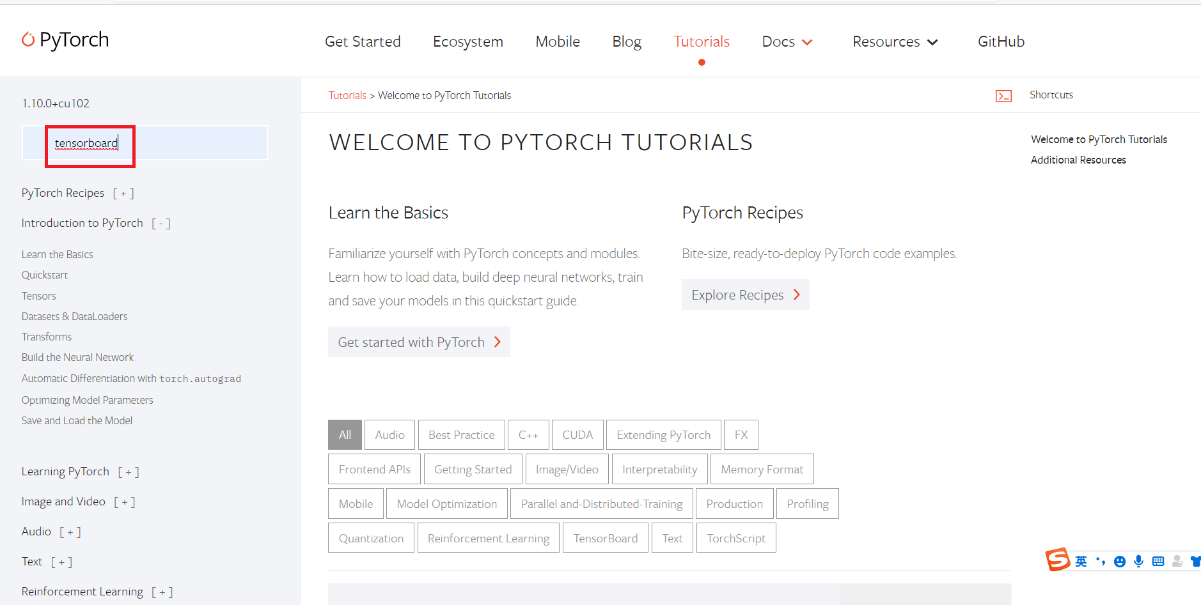Filter tutorials by Model Optimization tag

tap(447, 503)
